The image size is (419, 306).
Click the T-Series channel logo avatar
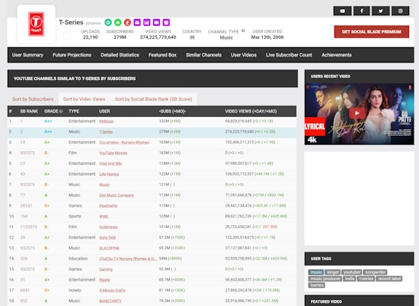37,24
